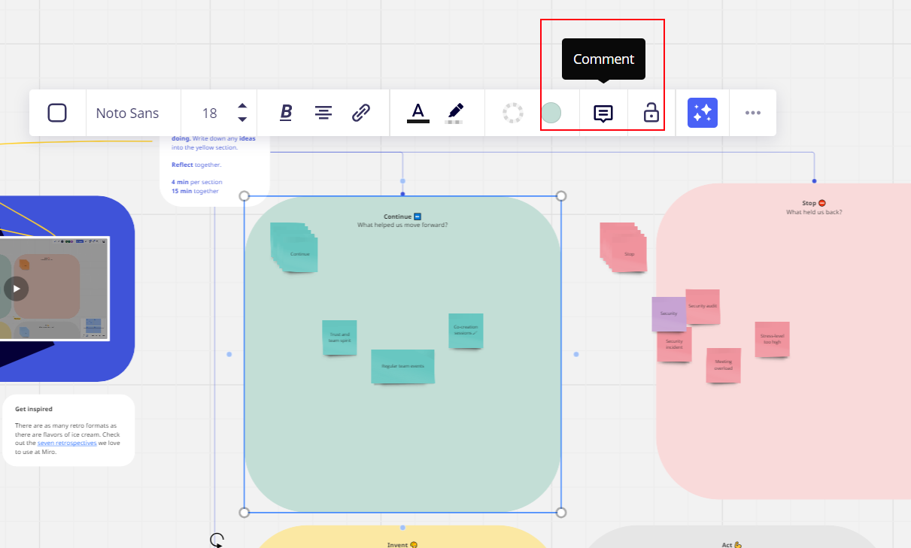911x548 pixels.
Task: Open the green fill color swatch
Action: (x=551, y=113)
